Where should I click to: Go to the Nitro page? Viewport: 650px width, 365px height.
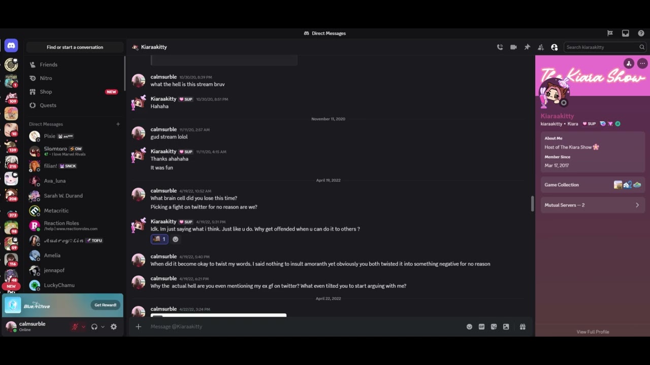click(x=46, y=78)
